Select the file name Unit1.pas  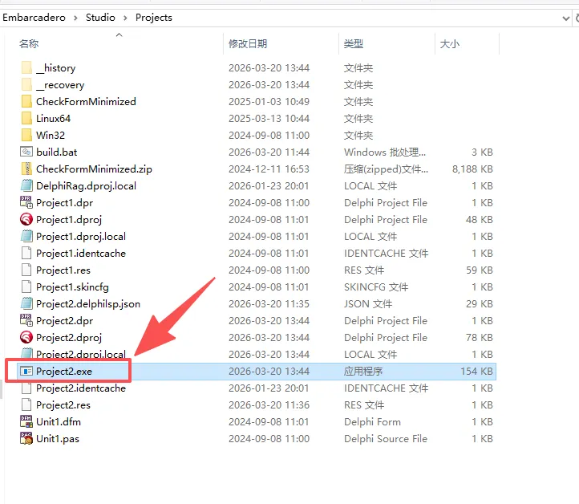point(58,439)
